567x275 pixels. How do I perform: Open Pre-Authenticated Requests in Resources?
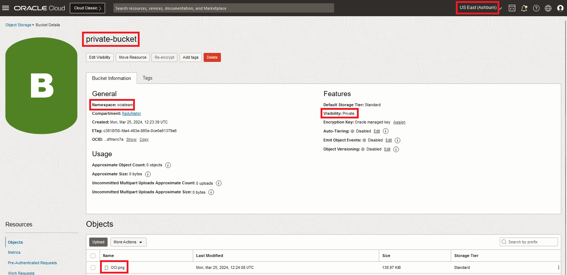32,263
